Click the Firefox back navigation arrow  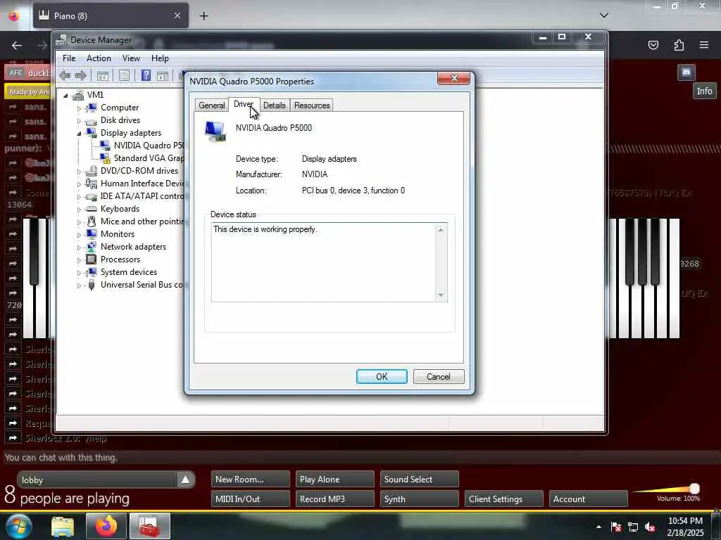(17, 45)
